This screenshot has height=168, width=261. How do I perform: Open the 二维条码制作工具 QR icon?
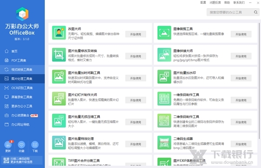pos(164,121)
